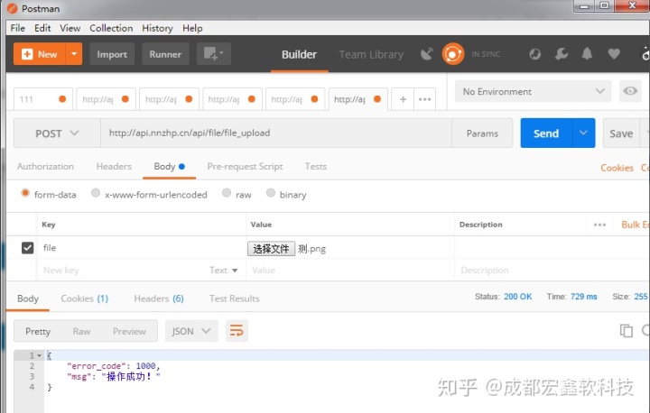Select the request tab named 111

[43, 99]
